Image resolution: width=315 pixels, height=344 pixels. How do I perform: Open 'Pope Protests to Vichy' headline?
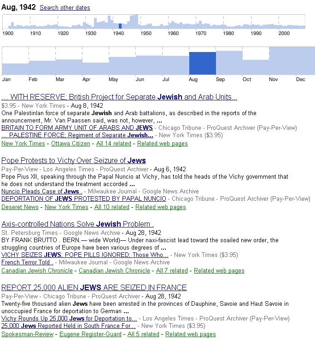coord(74,160)
